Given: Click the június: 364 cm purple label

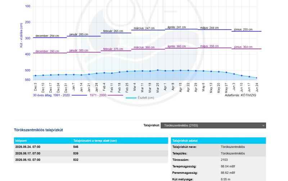Looking at the screenshot, I should [x=243, y=47].
